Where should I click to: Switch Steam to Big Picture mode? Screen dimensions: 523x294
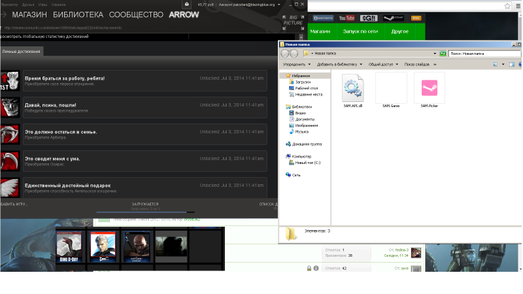(x=293, y=22)
